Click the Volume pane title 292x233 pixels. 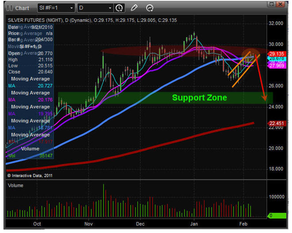16,186
